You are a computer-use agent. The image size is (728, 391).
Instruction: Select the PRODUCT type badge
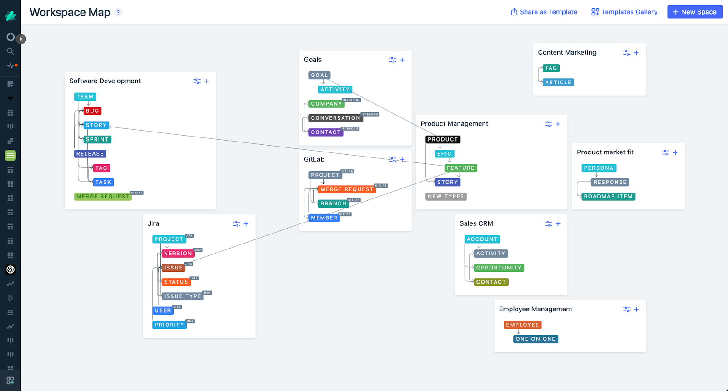(x=443, y=140)
